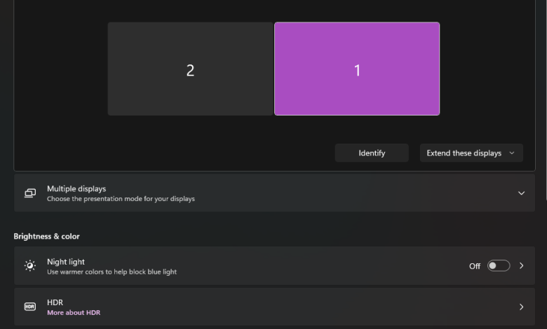Click "Choose the presentation mode" description text
Image resolution: width=547 pixels, height=329 pixels.
click(x=121, y=199)
